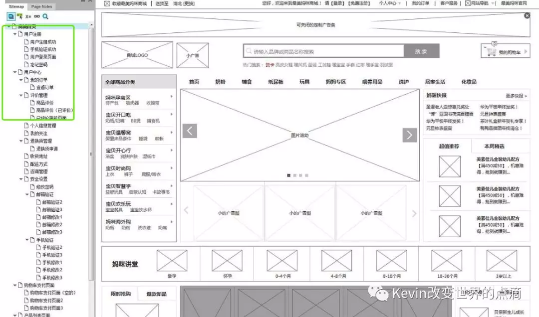Click the 0-4个月 image thumbnail

282,260
